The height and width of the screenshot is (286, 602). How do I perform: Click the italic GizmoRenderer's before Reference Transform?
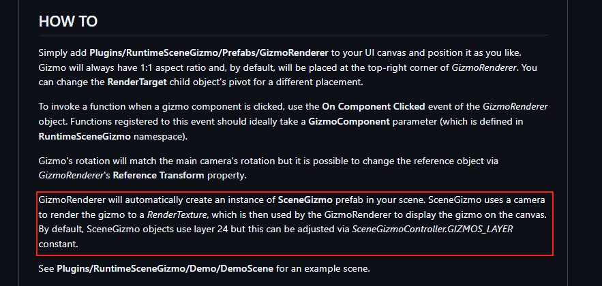[74, 176]
